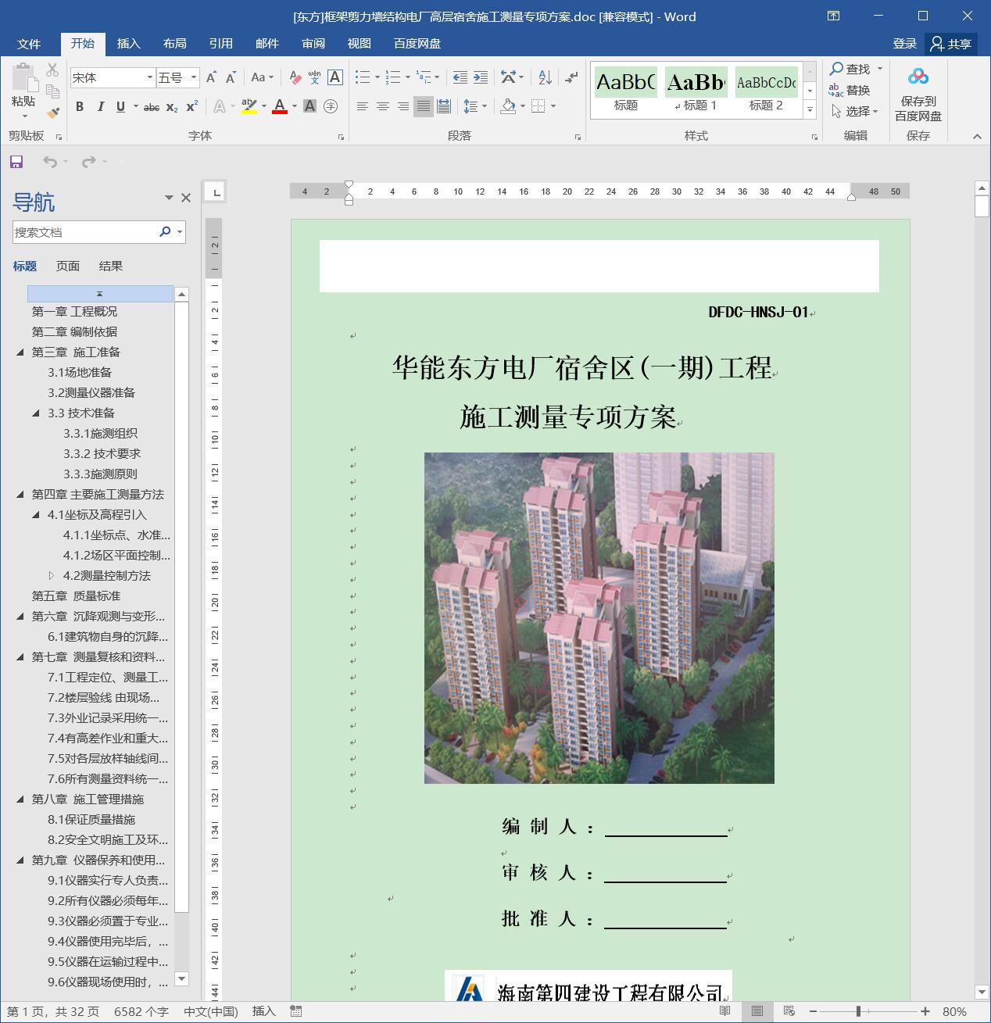Expand the styles gallery with the More arrow
The image size is (991, 1023).
pyautogui.click(x=810, y=111)
